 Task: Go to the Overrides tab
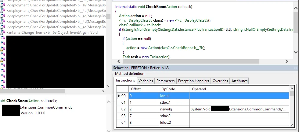[x=220, y=81]
